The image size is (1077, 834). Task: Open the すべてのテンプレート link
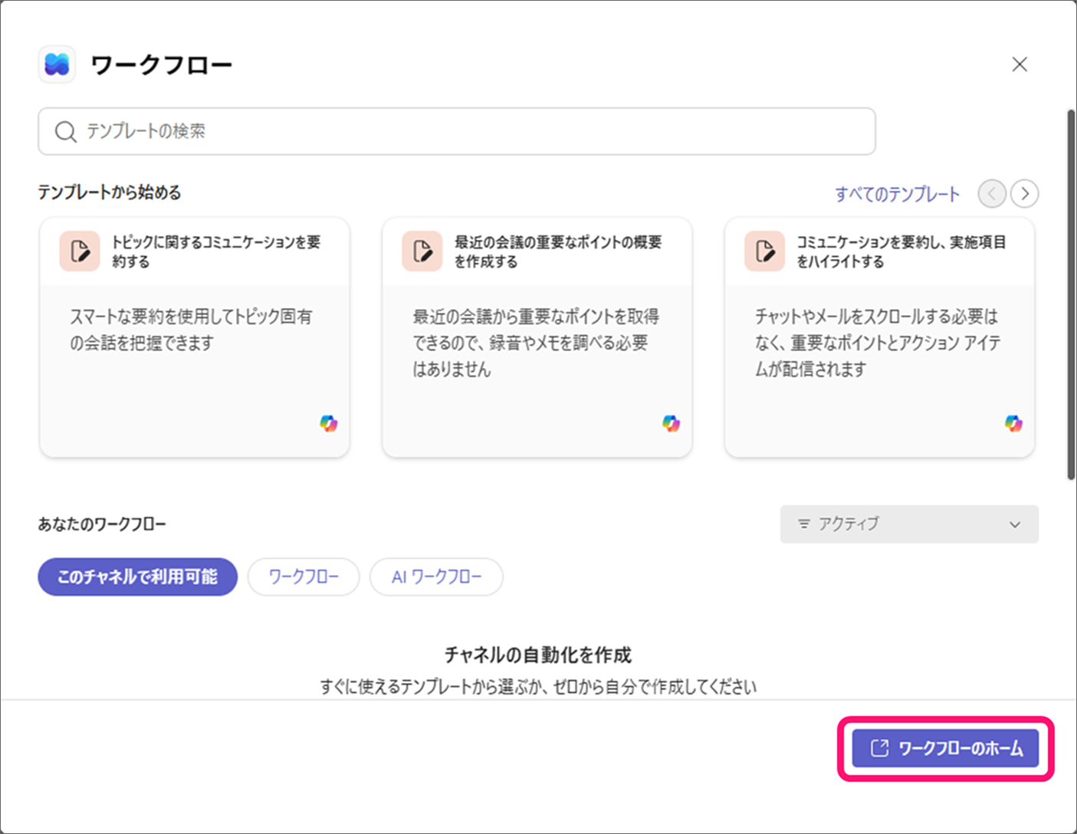[897, 194]
